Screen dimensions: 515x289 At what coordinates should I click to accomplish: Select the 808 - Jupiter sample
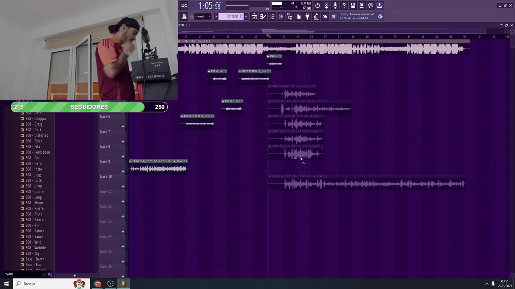[x=35, y=191]
